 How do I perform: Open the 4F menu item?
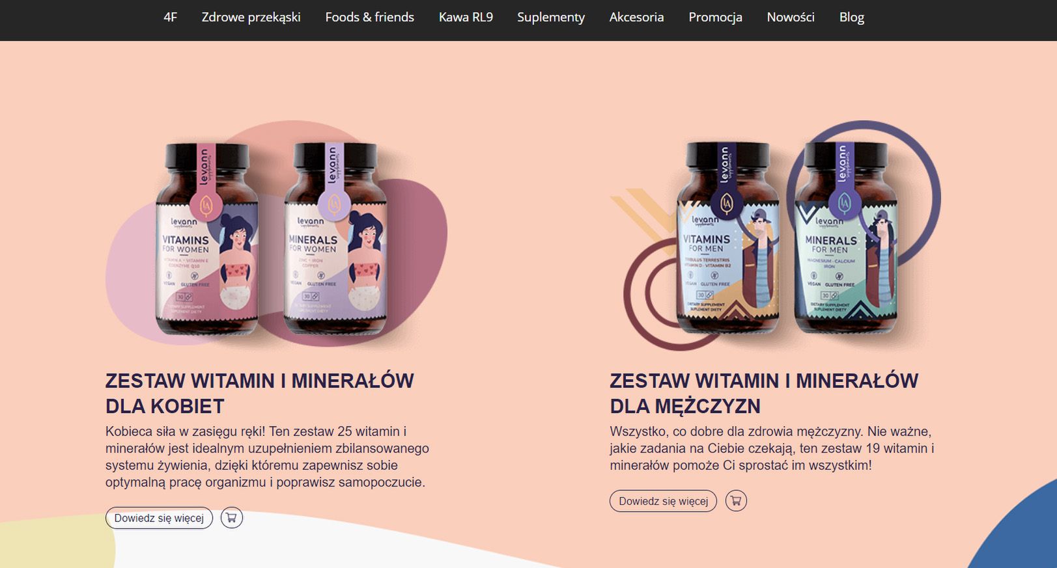(170, 18)
